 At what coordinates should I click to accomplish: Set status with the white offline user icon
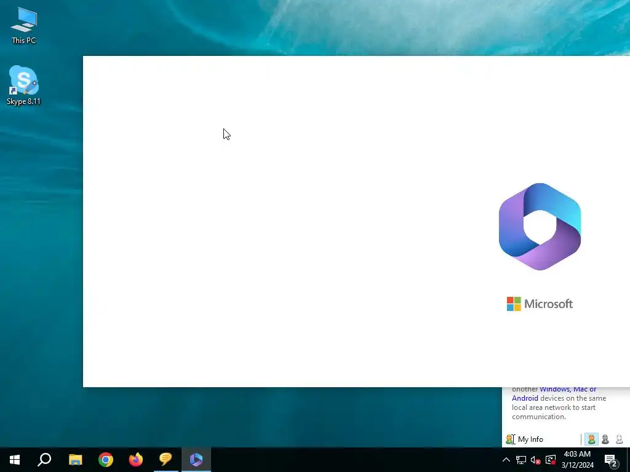click(619, 439)
